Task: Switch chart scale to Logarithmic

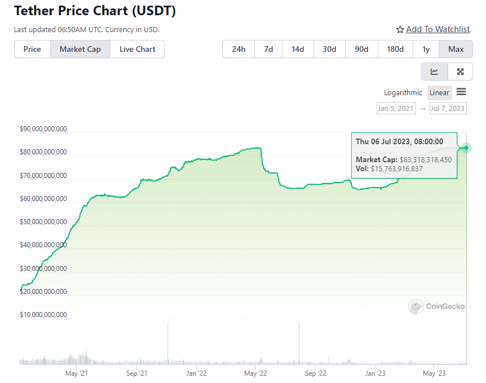Action: click(403, 93)
